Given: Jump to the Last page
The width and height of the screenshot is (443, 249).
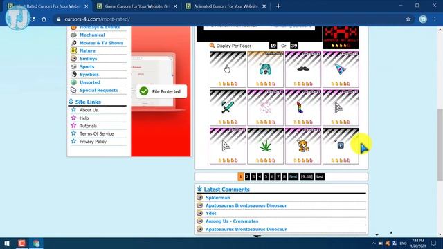Looking at the screenshot, I should pos(320,177).
